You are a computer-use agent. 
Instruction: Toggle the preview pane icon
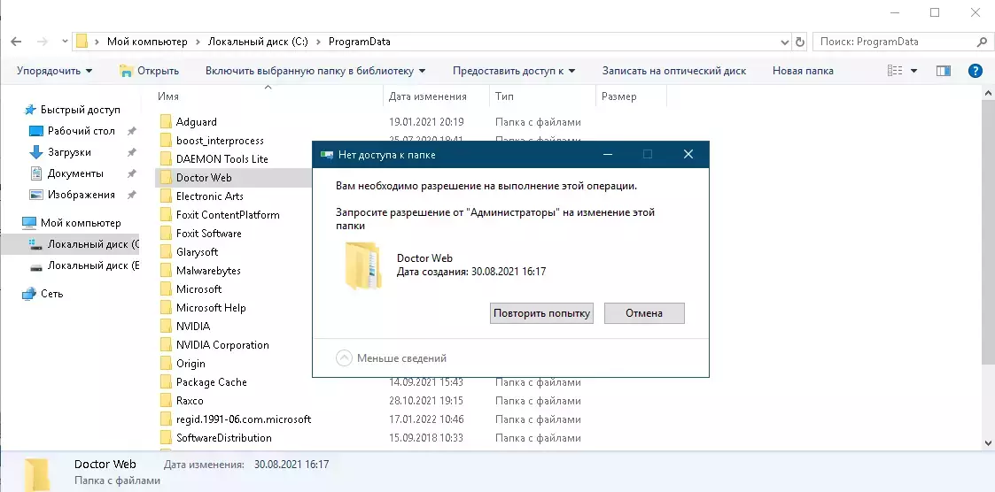(944, 71)
